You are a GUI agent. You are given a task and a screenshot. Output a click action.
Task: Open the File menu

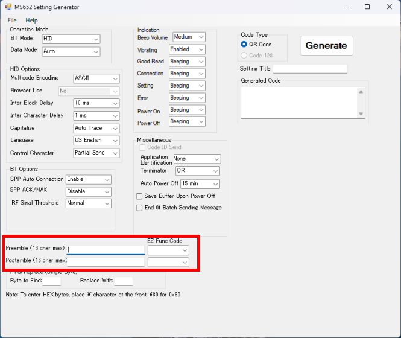click(x=12, y=20)
